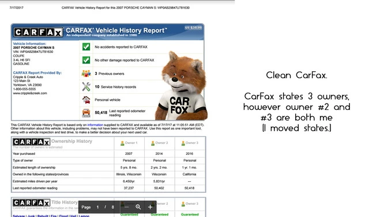The image size is (369, 217).
Task: Click the Lemon title link
Action: pos(84,216)
